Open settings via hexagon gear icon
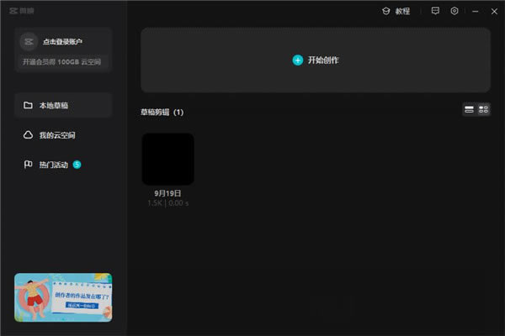This screenshot has width=505, height=336. [454, 12]
